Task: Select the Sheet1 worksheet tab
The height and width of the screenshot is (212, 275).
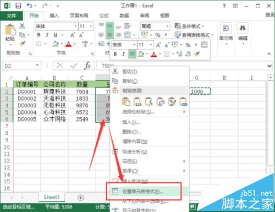Action: pos(52,197)
